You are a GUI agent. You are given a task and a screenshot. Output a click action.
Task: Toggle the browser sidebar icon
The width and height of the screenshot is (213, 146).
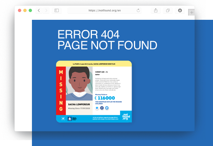point(56,10)
